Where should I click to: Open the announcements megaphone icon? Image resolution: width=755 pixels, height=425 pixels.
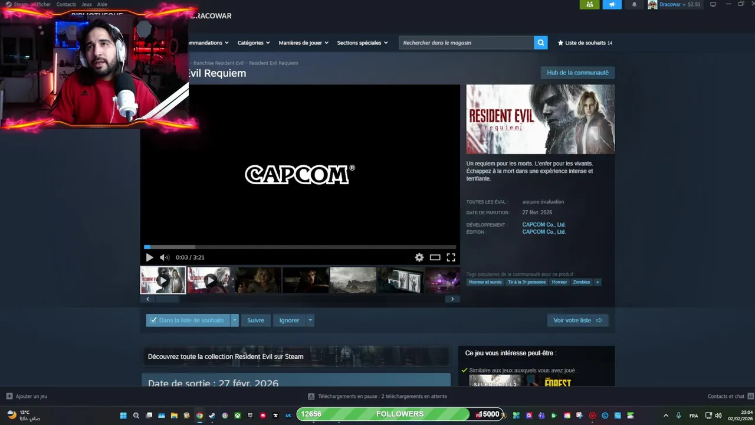coord(612,4)
